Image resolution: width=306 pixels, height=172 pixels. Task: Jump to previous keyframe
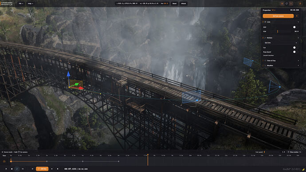tap(32, 169)
